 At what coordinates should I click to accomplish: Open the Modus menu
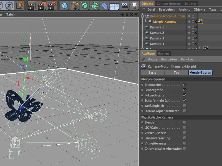(x=152, y=59)
